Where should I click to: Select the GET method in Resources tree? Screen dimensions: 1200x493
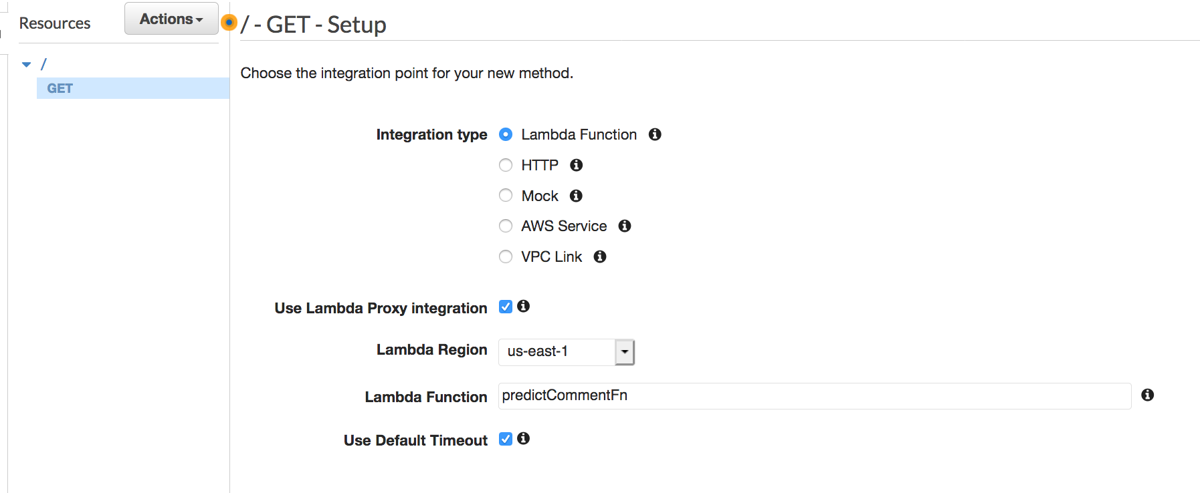[x=60, y=88]
